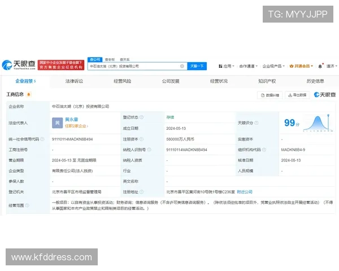The image size is (339, 271).
Task: Click the 存续 registration status value
Action: click(x=170, y=117)
